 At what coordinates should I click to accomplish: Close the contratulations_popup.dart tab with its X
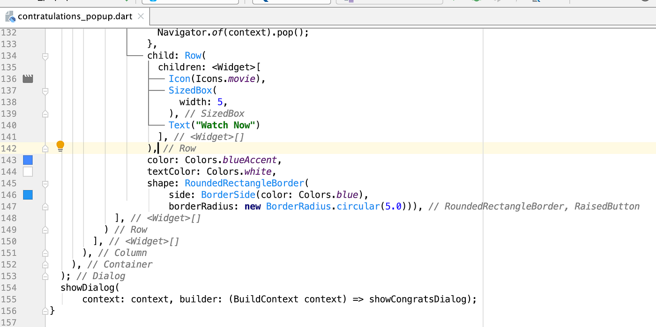tap(141, 16)
